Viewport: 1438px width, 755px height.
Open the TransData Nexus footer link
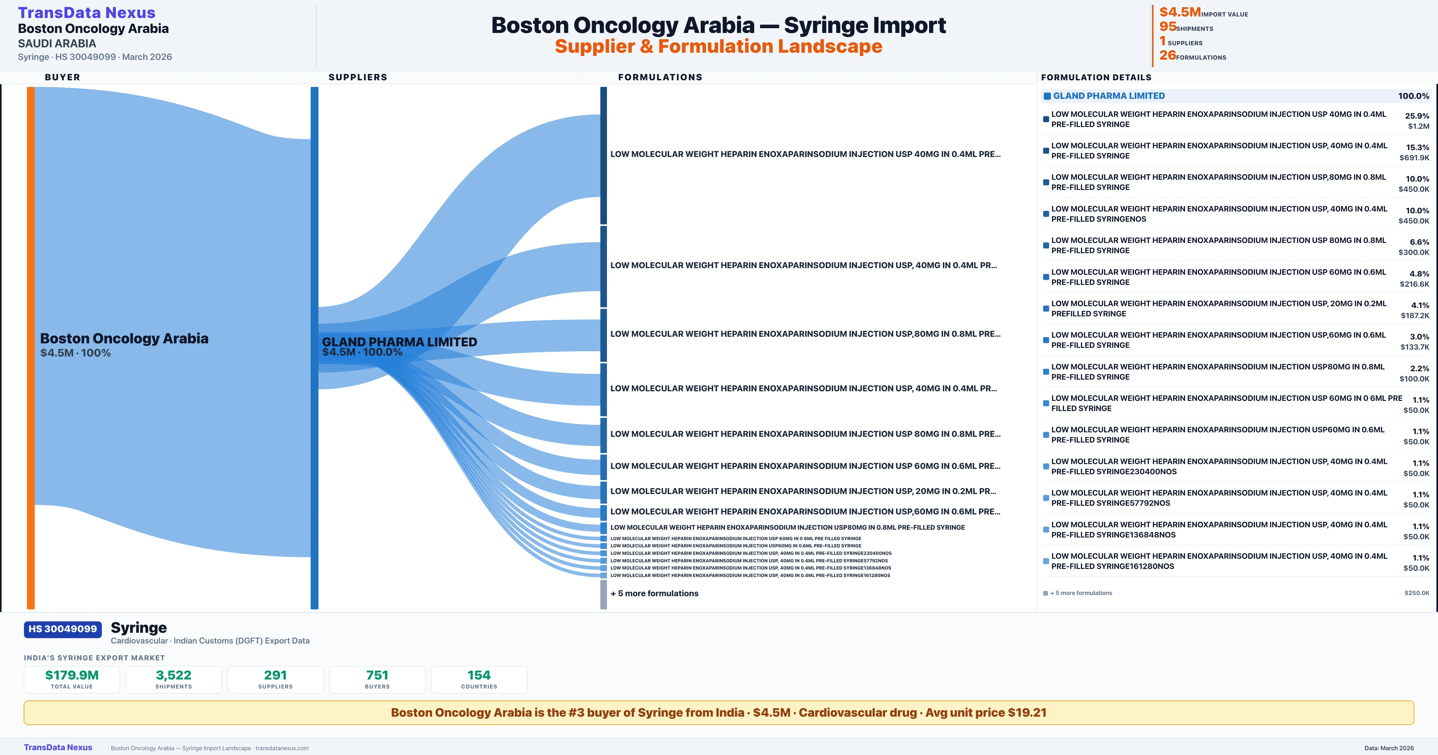click(58, 747)
